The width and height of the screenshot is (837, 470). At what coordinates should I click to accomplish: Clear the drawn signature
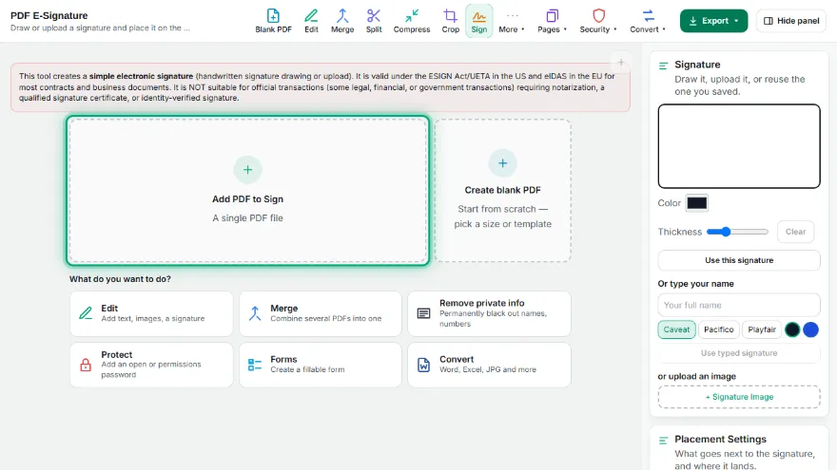point(795,232)
